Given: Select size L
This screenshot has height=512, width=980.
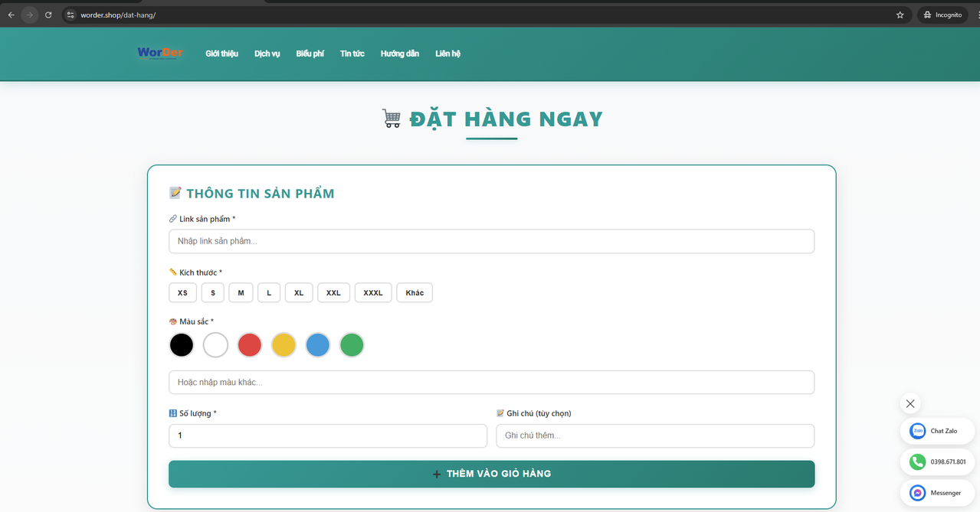Looking at the screenshot, I should point(269,293).
